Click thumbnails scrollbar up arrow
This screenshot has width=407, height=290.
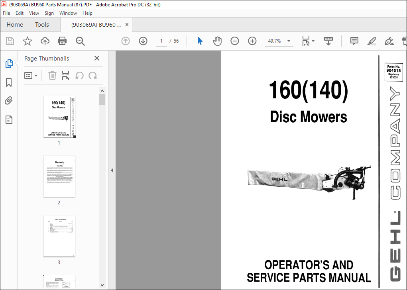pyautogui.click(x=102, y=91)
